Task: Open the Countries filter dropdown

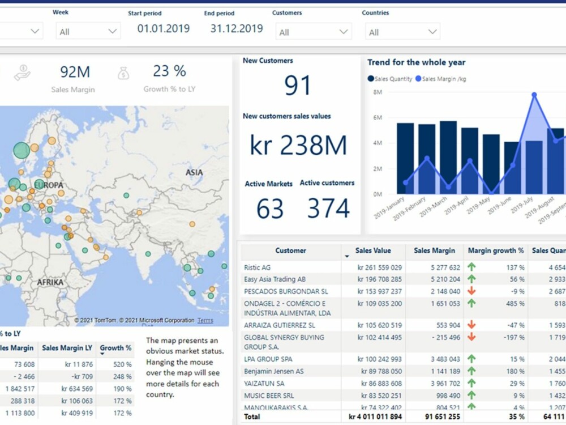Action: [x=402, y=32]
